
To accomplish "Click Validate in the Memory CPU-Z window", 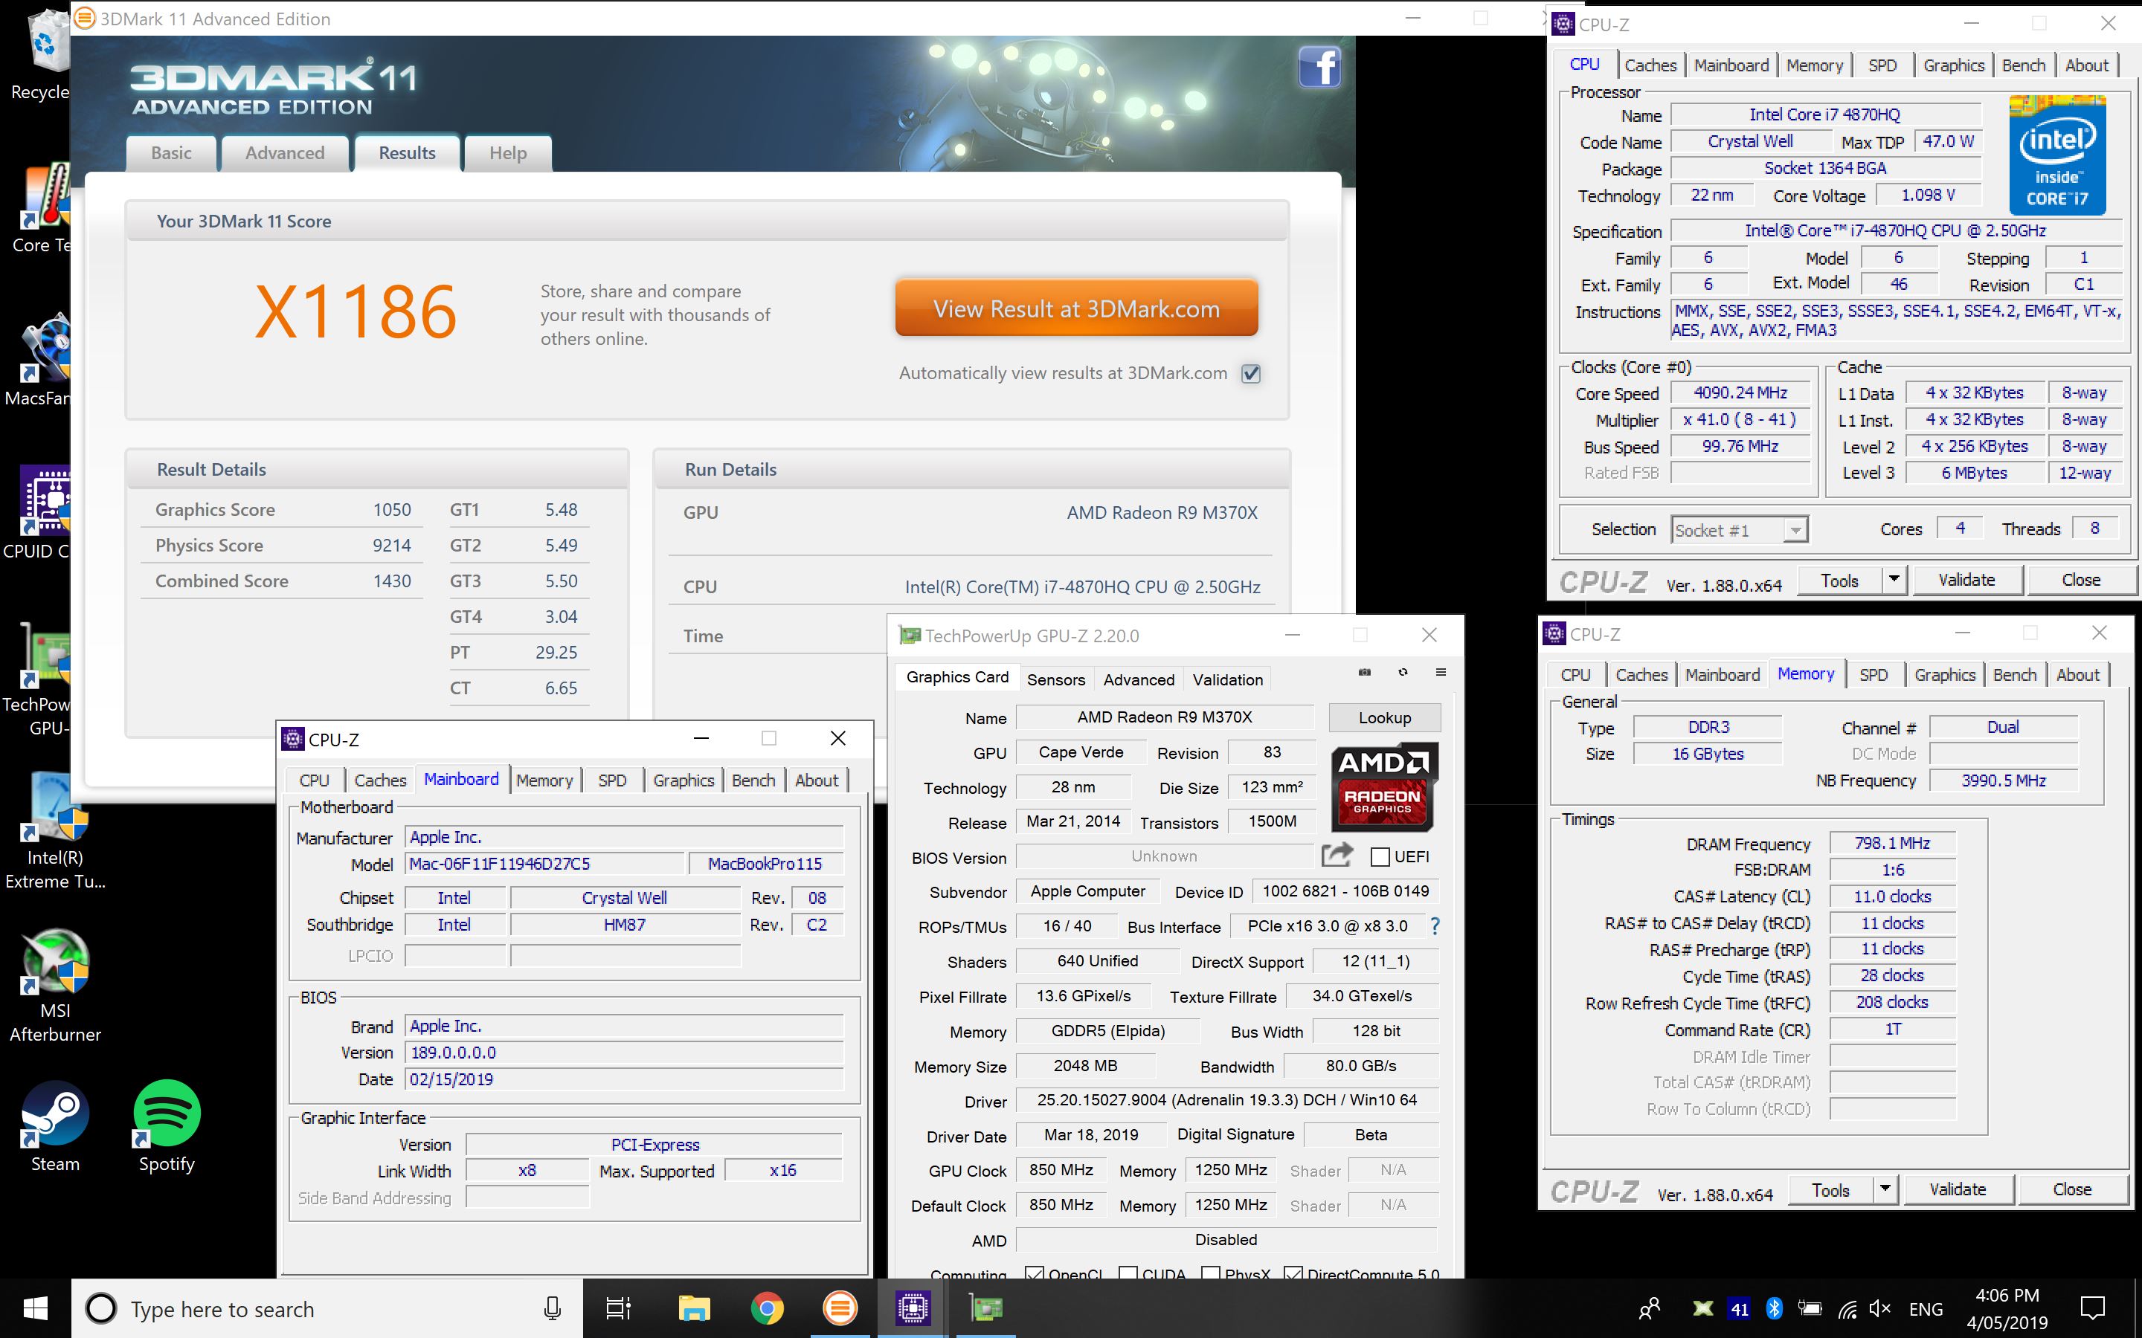I will (x=1958, y=1189).
